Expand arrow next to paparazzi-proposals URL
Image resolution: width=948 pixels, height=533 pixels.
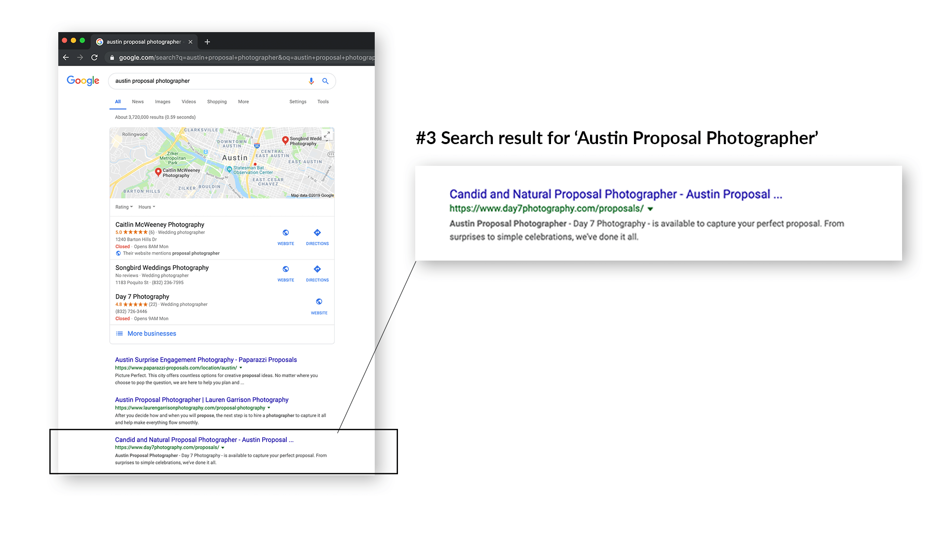241,368
